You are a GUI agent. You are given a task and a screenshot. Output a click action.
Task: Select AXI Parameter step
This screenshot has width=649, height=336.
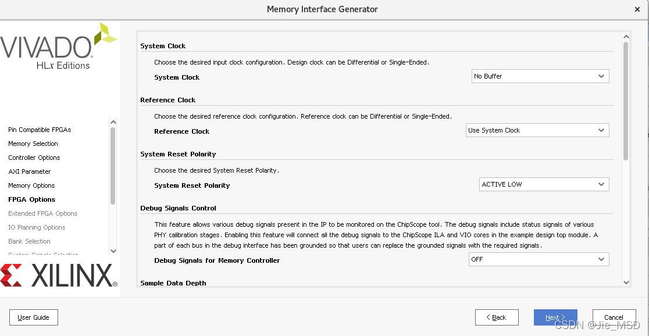click(30, 171)
